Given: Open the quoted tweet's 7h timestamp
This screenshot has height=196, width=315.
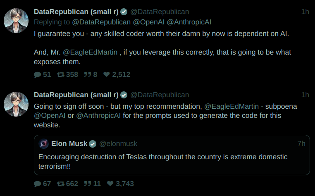Looking at the screenshot, I should pyautogui.click(x=301, y=143).
